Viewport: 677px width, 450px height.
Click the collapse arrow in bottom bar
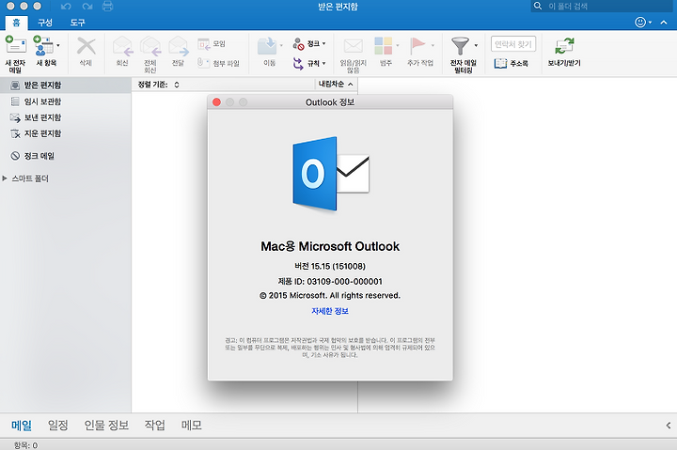click(x=669, y=426)
